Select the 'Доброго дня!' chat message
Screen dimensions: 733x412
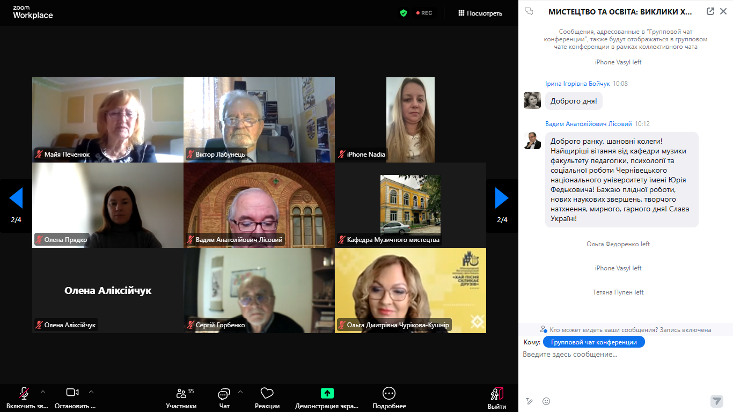pyautogui.click(x=573, y=101)
